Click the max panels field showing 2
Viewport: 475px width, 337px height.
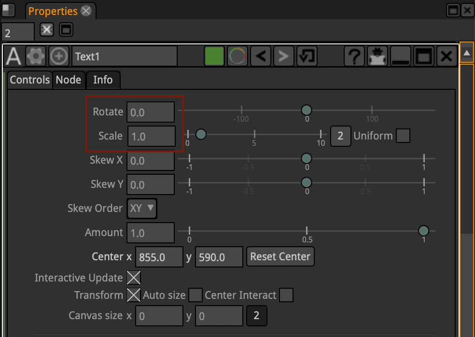[18, 32]
